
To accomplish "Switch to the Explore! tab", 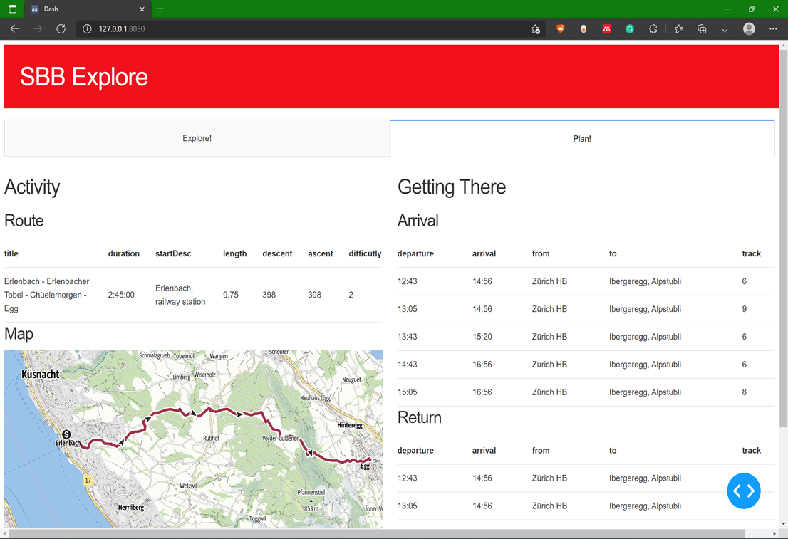I will coord(197,138).
